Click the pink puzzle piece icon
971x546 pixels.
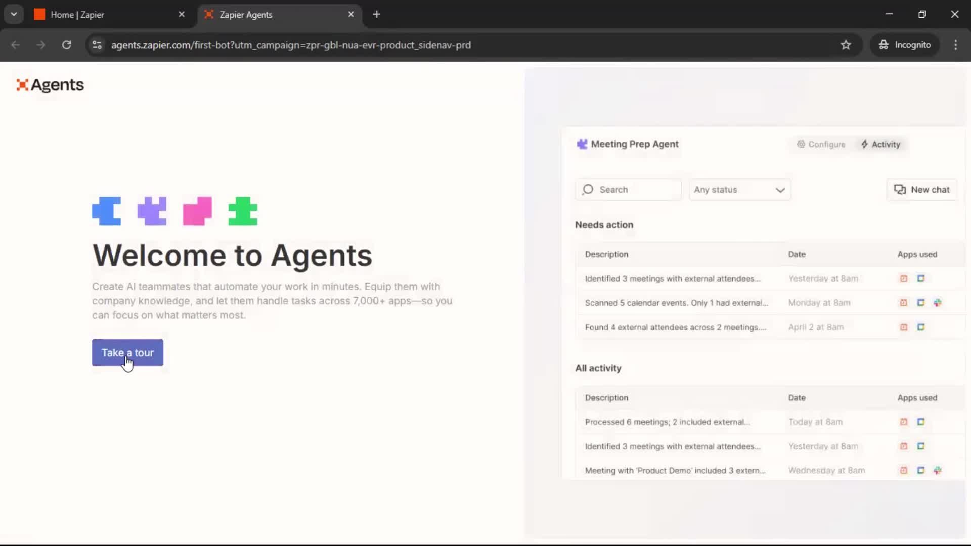197,211
